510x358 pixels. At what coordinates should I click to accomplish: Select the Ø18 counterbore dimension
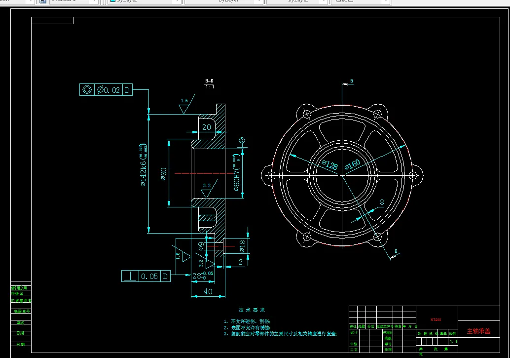[x=242, y=246]
